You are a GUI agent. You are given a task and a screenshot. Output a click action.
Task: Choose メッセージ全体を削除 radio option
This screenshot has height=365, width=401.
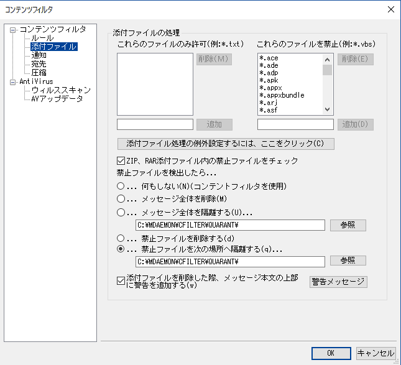click(121, 199)
